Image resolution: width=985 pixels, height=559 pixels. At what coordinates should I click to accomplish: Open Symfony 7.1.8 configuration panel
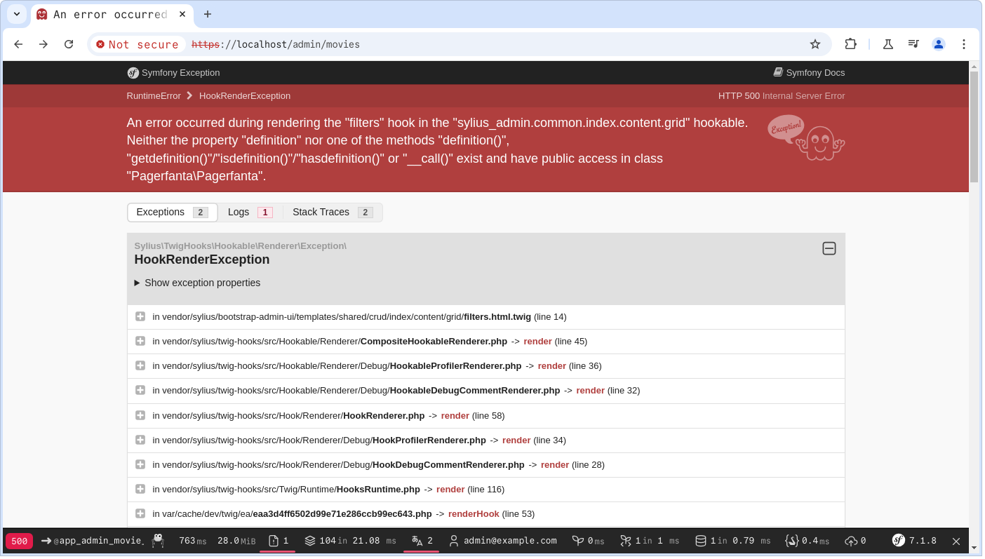pyautogui.click(x=914, y=541)
